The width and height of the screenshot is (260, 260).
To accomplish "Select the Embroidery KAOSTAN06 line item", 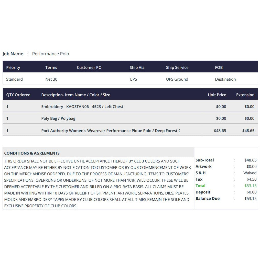I will click(x=82, y=107).
